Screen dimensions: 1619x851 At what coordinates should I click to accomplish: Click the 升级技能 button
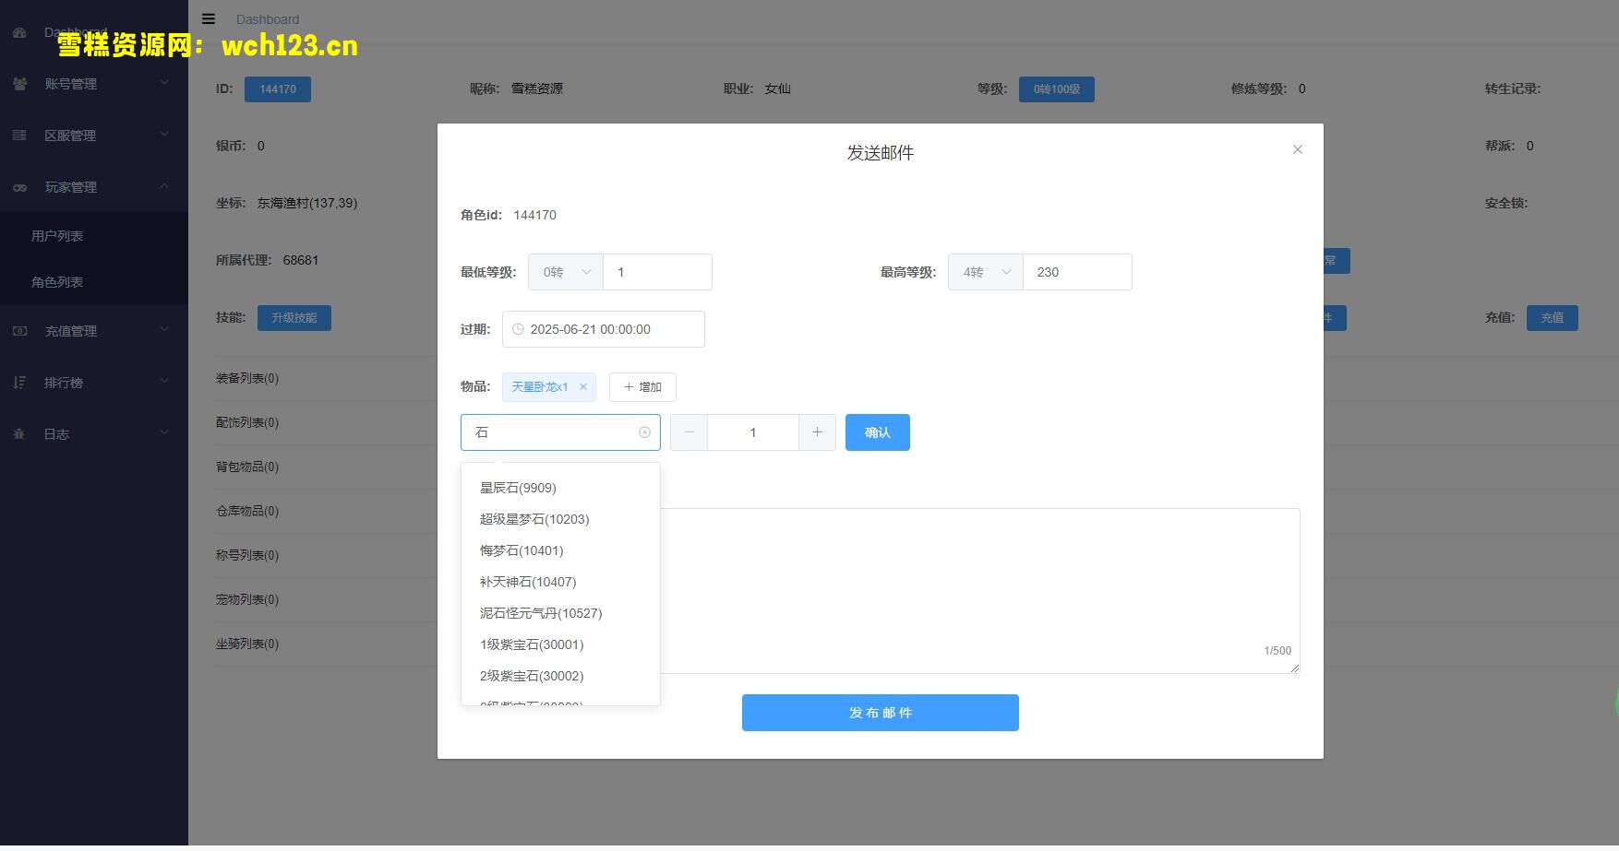pyautogui.click(x=294, y=318)
